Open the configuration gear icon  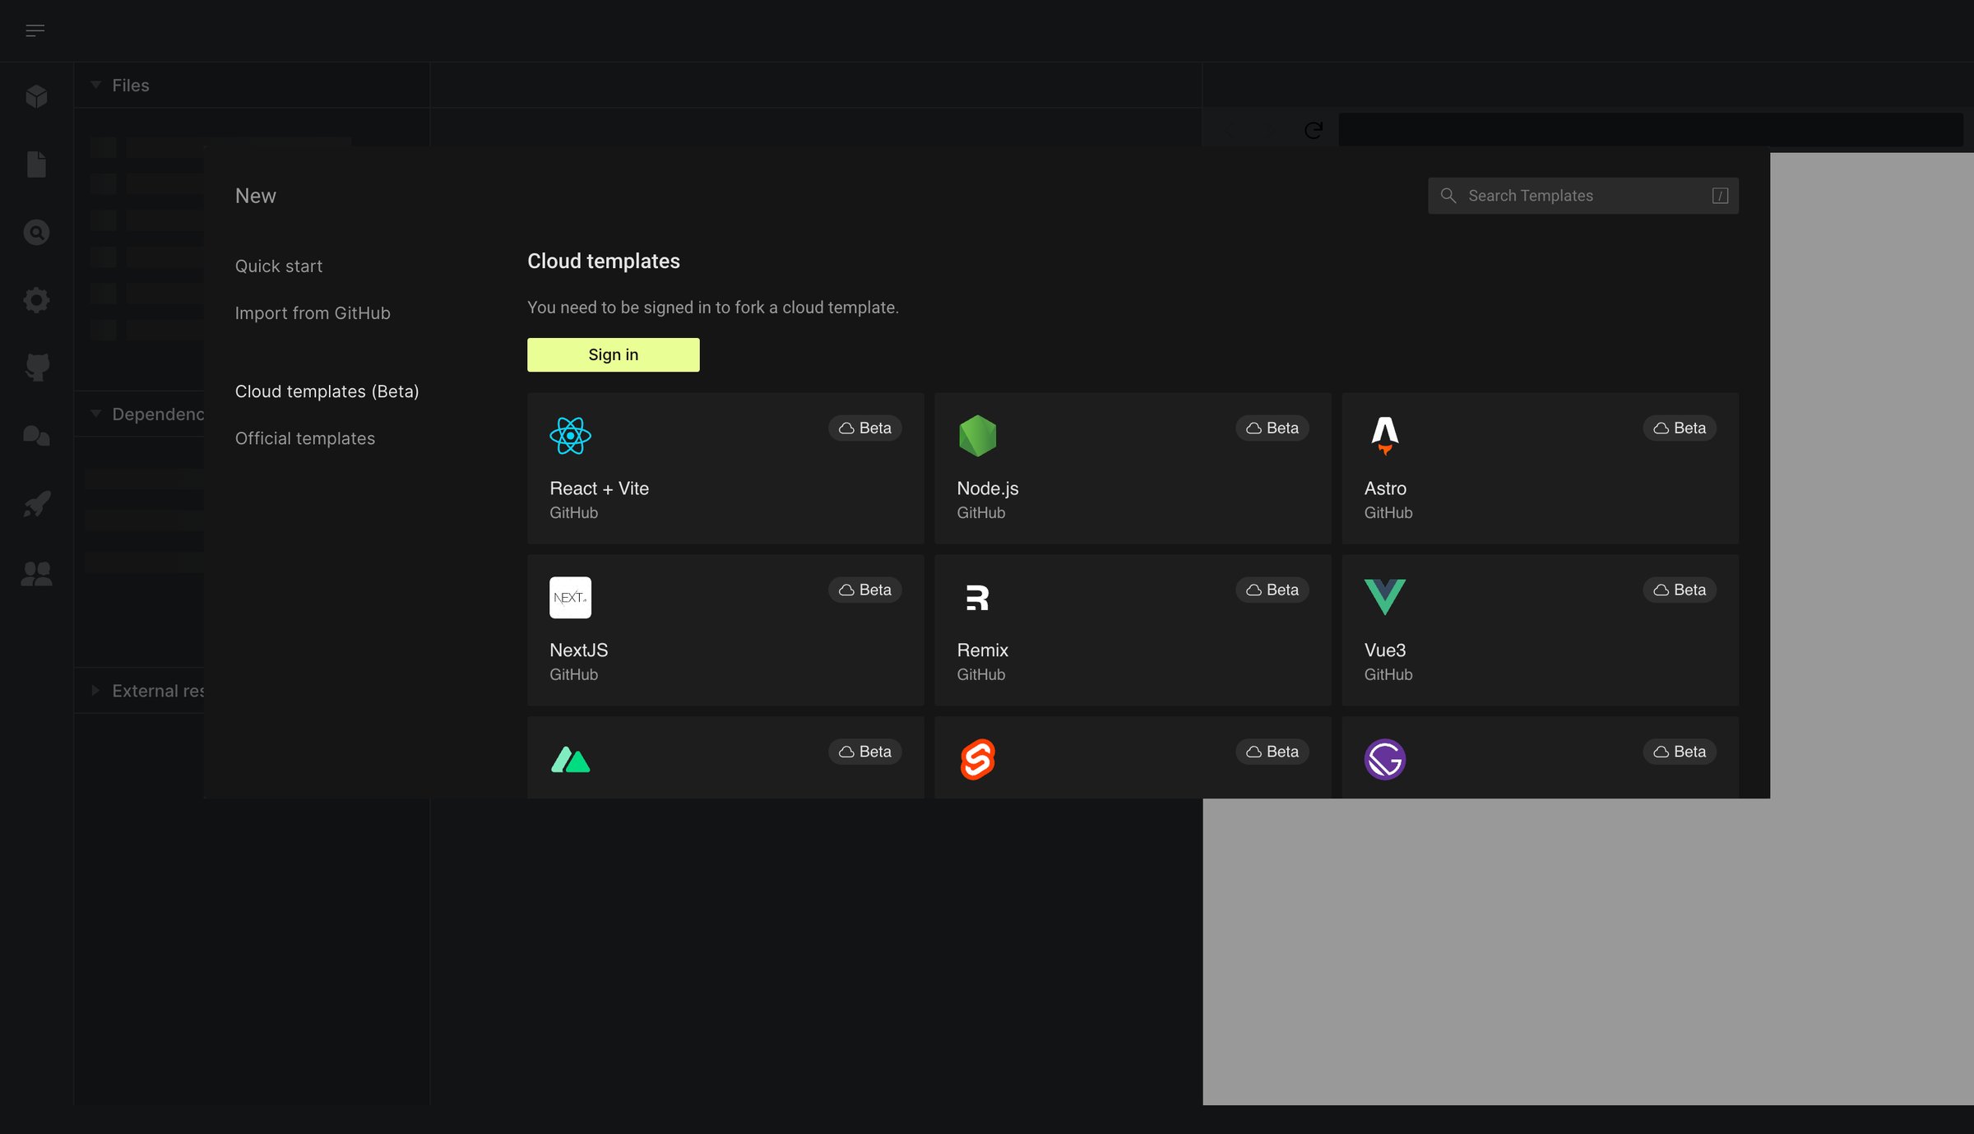[x=36, y=300]
